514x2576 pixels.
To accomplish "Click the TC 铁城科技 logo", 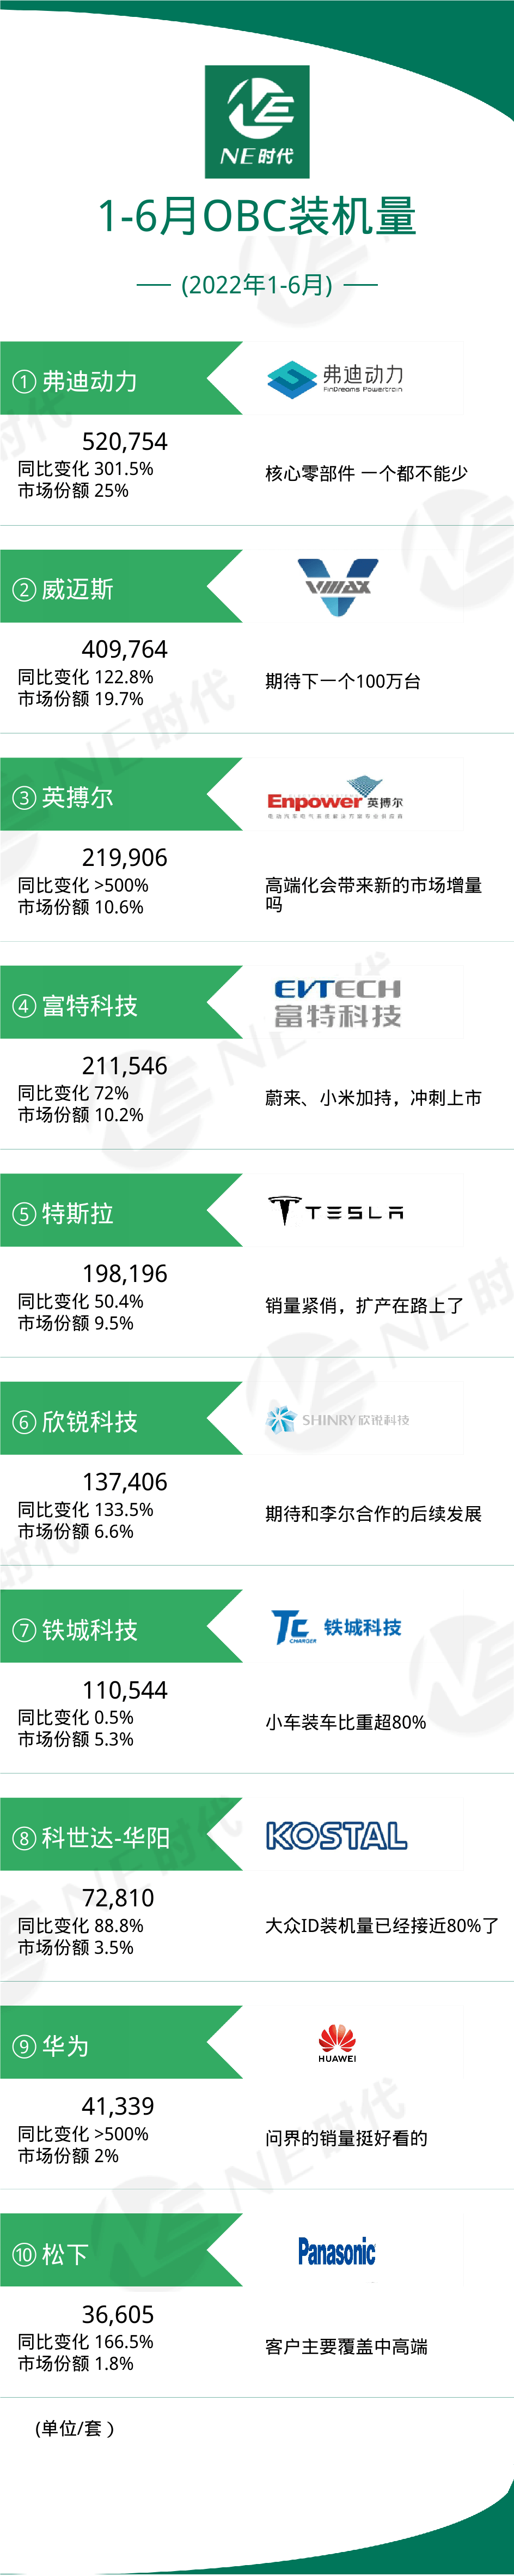I will pyautogui.click(x=336, y=1627).
